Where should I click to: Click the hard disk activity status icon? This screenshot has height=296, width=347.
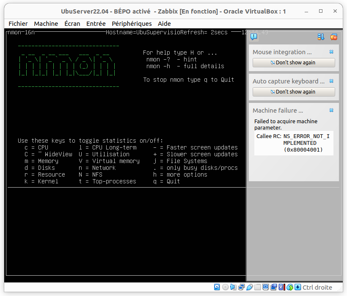pos(217,287)
